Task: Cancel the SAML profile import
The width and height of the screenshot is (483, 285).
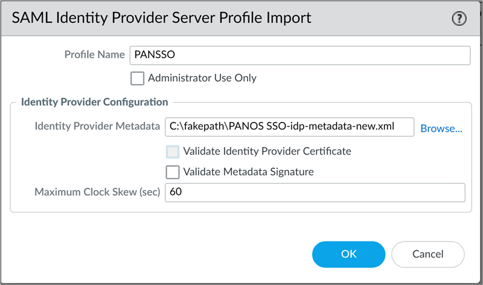Action: pos(427,254)
